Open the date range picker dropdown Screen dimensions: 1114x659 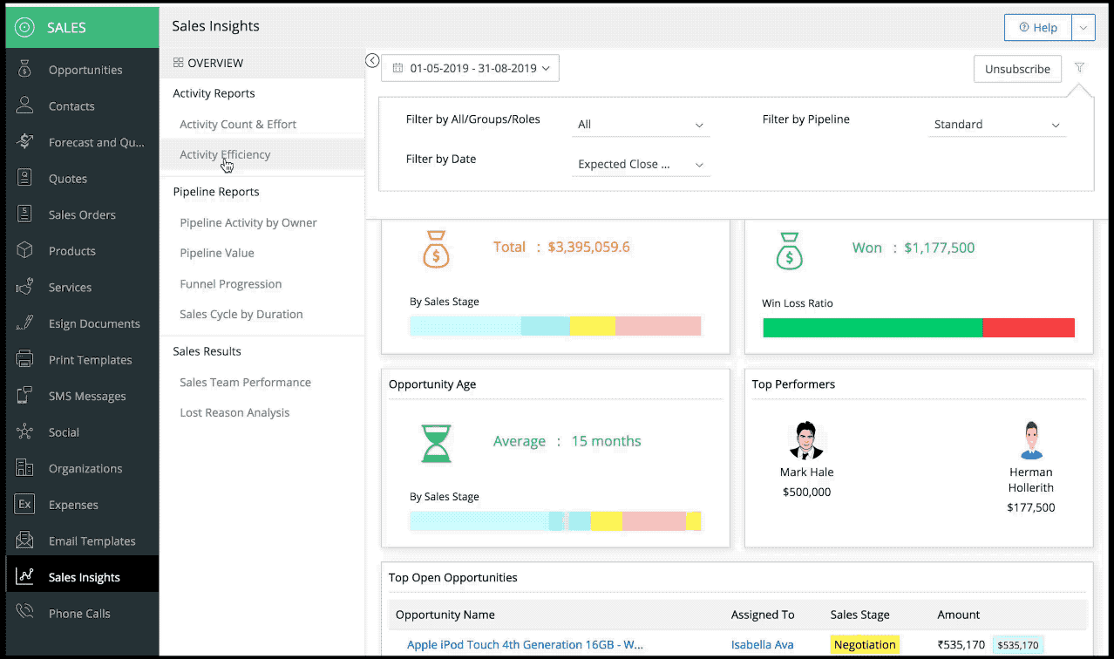[470, 68]
